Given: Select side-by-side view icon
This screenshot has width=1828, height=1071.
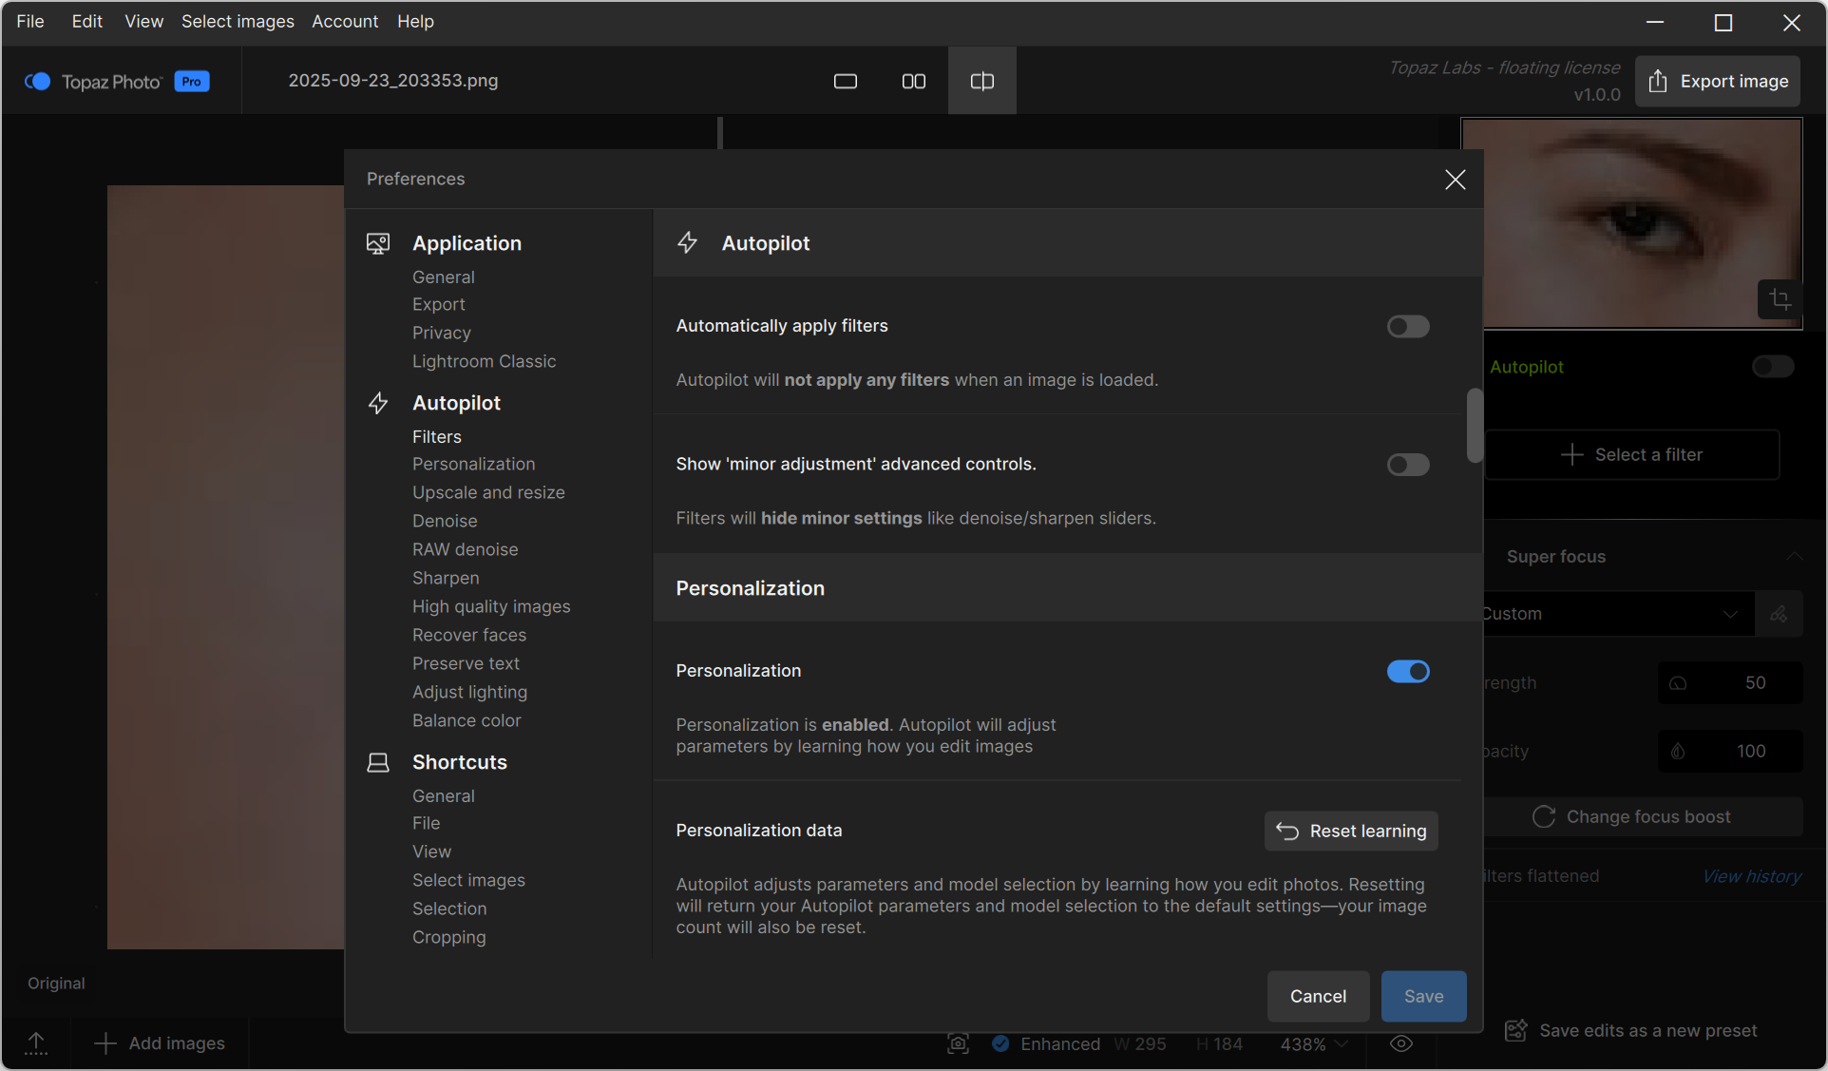Looking at the screenshot, I should (913, 82).
